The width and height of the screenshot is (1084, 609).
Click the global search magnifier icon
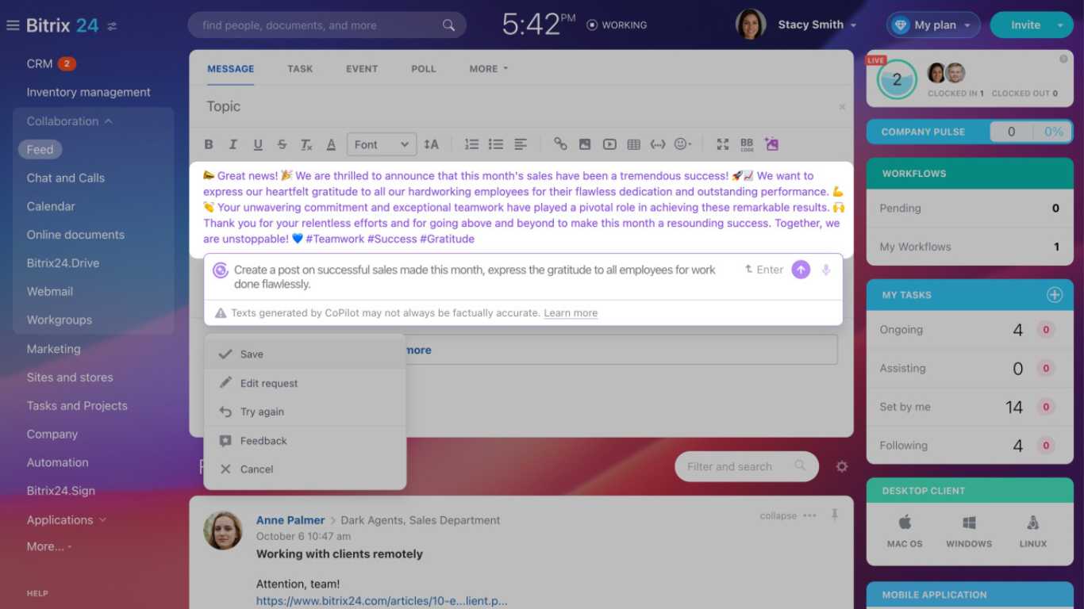point(449,25)
